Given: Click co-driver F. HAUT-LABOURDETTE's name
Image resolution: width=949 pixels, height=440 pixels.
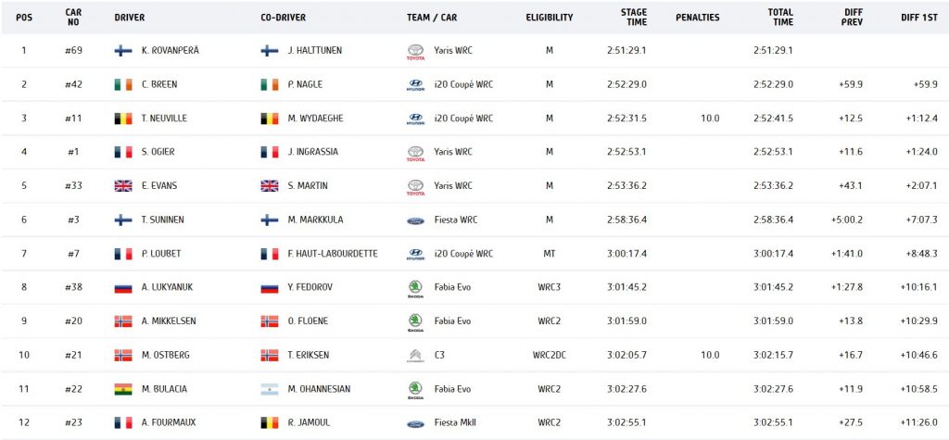Looking at the screenshot, I should coord(333,254).
